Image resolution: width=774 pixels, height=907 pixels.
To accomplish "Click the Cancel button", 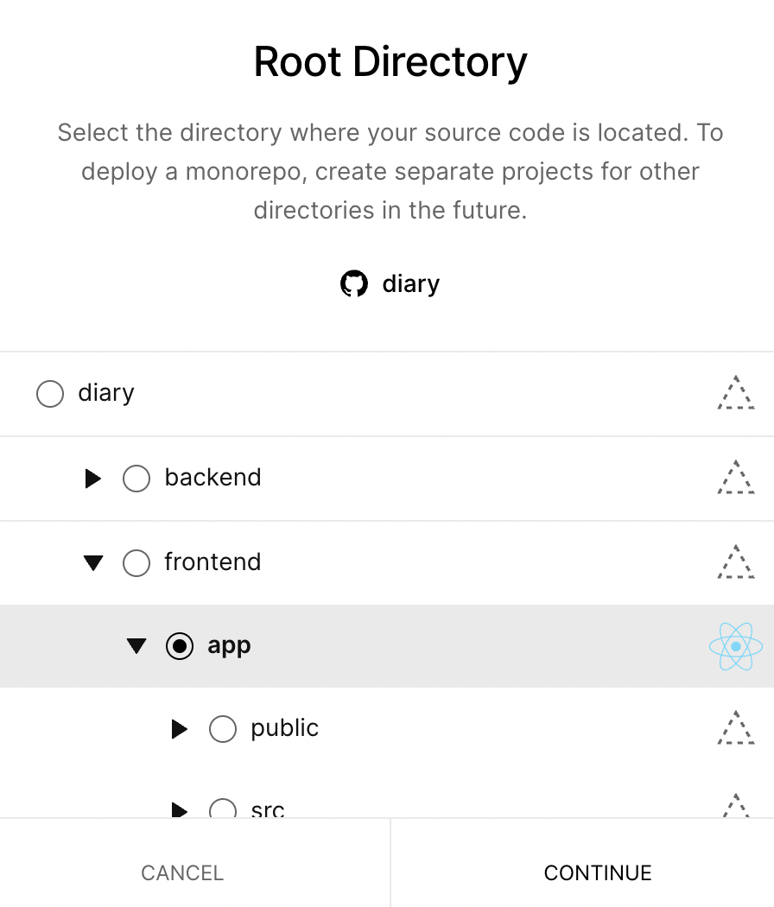I will (x=182, y=872).
